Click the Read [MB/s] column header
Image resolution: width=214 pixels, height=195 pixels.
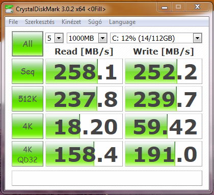point(84,51)
